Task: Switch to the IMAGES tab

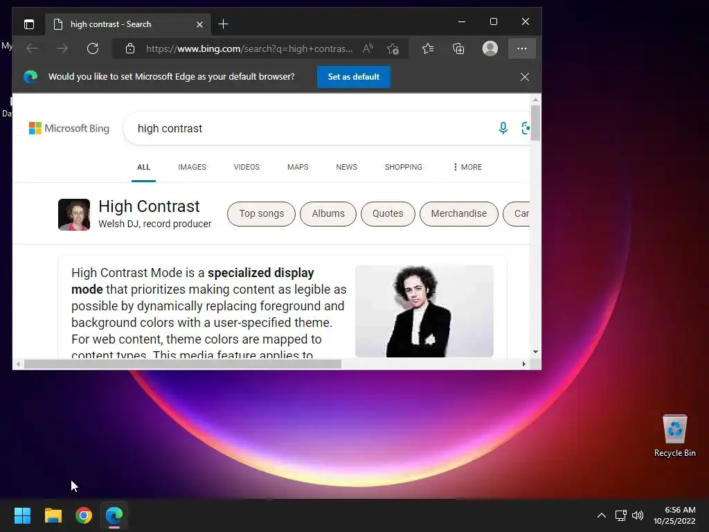Action: [x=192, y=168]
